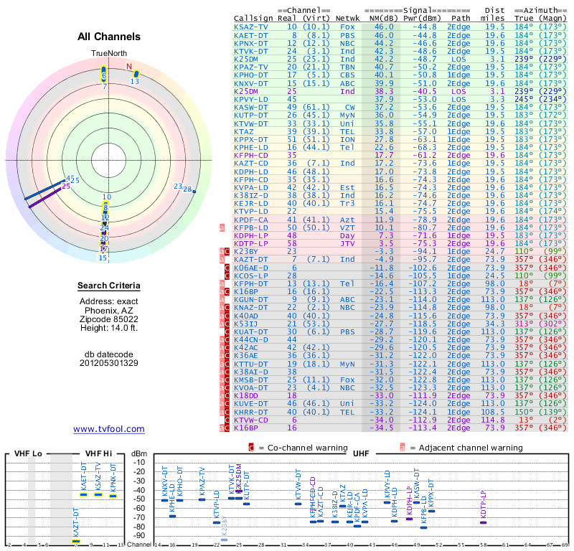Click the Pwr(dBm) column header
The width and height of the screenshot is (574, 551).
click(x=422, y=19)
